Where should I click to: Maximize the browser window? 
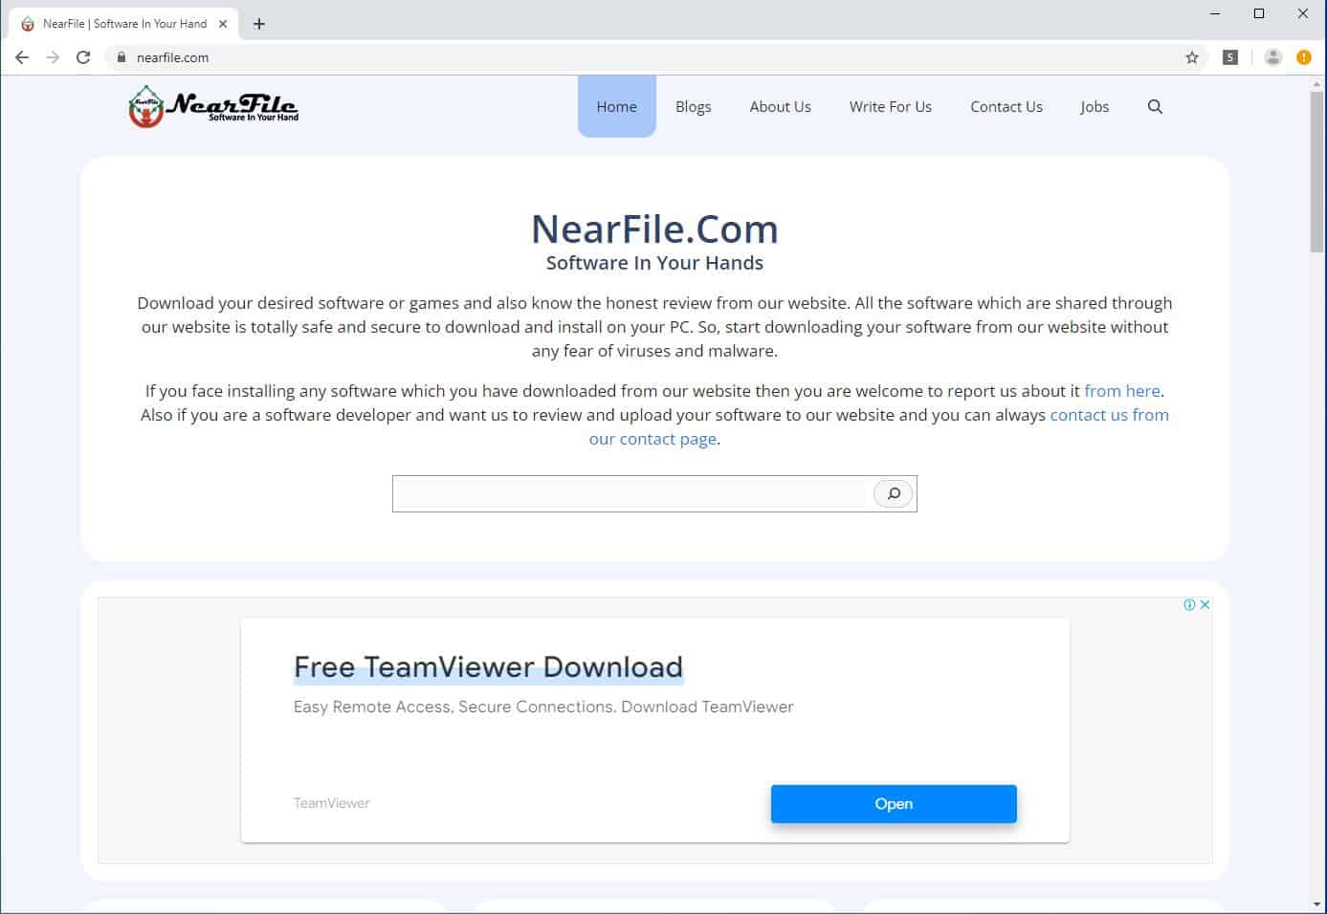[x=1259, y=13]
